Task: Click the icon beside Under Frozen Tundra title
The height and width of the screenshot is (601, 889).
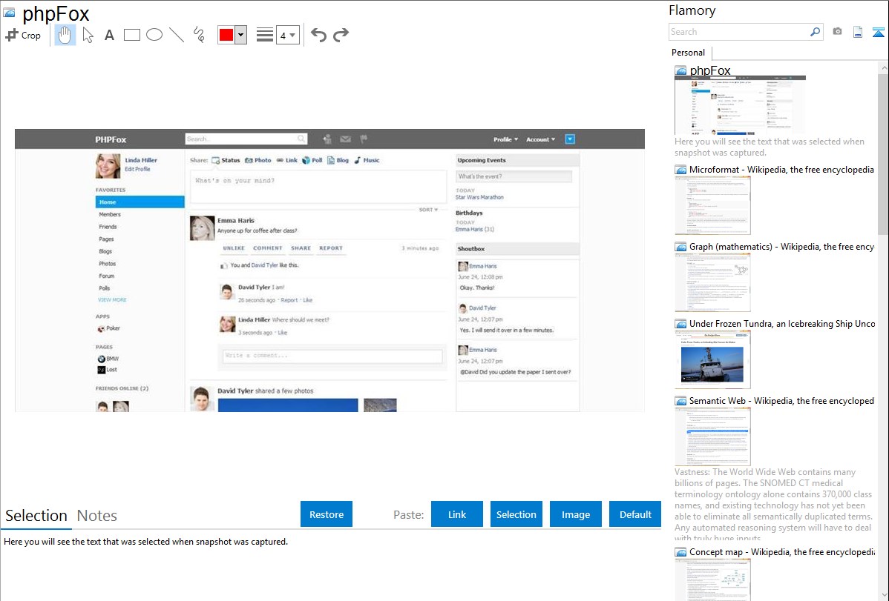Action: (680, 324)
